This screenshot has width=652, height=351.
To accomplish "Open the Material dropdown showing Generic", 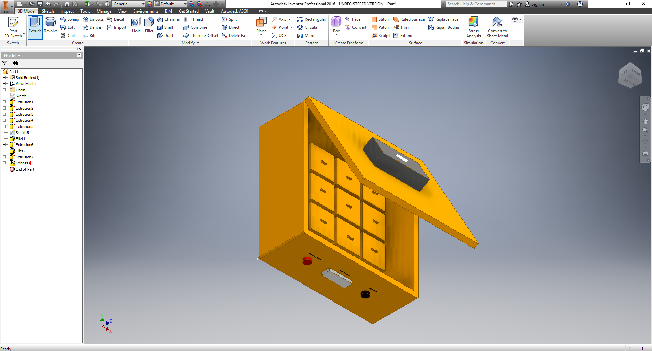I will coord(129,4).
